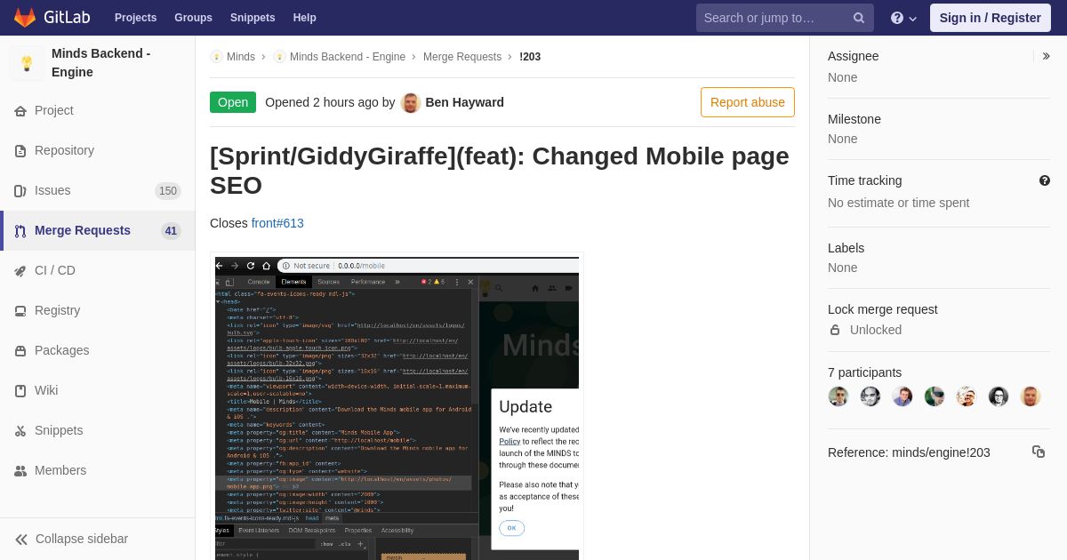Image resolution: width=1067 pixels, height=560 pixels.
Task: Open the Projects menu
Action: (135, 18)
